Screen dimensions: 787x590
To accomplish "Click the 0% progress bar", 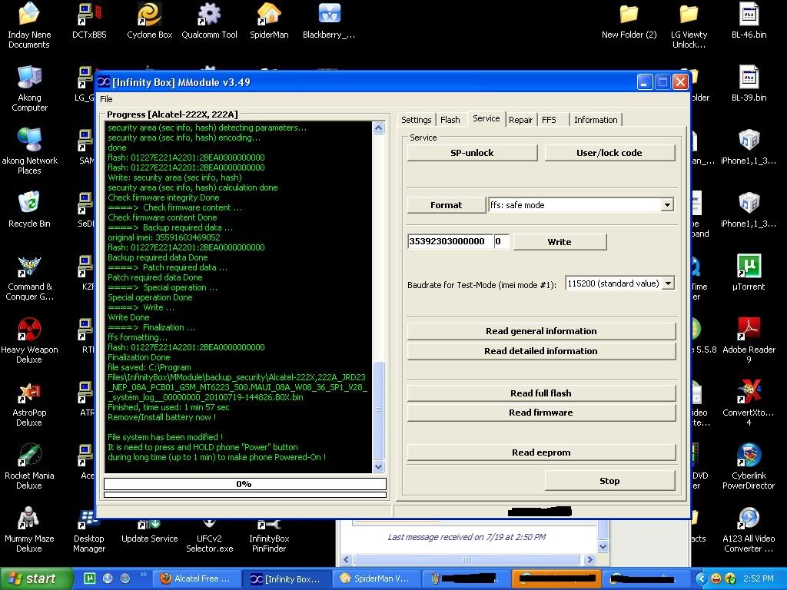I will 245,484.
